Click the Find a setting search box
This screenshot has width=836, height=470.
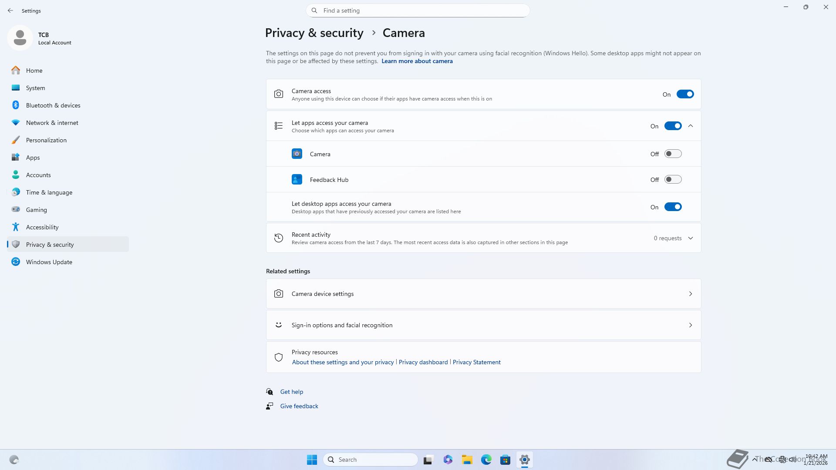[x=418, y=10]
